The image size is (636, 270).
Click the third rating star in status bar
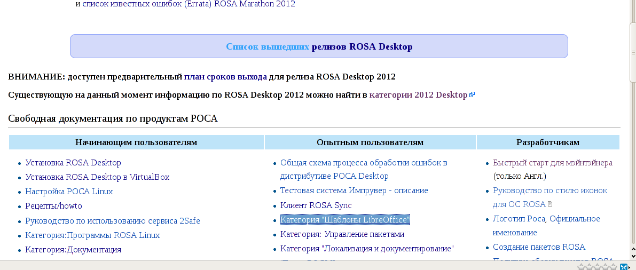point(598,267)
